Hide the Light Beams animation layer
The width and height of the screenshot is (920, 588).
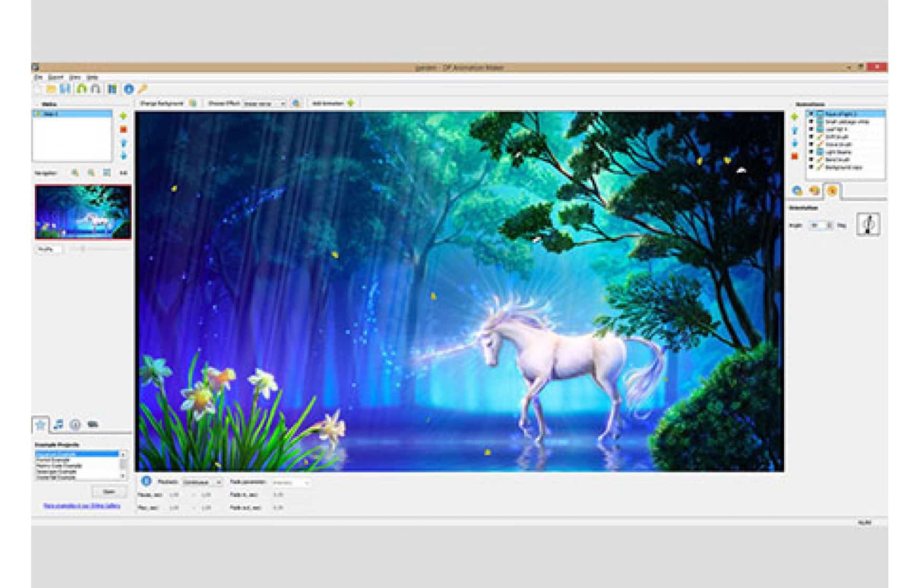(810, 152)
